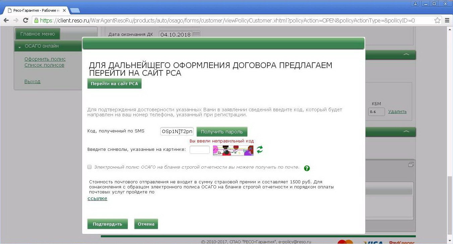Click Перейти на сайт РСА button
Viewport: 453px width, 244px height.
(114, 83)
